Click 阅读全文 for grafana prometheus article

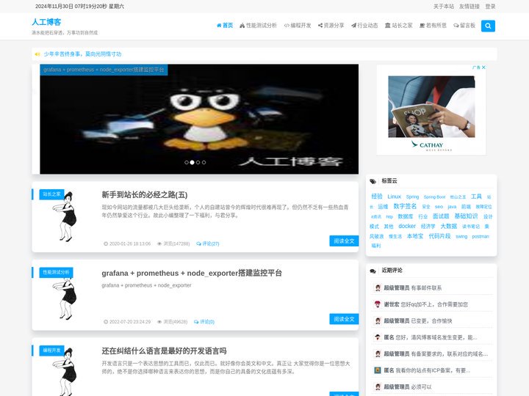344,319
